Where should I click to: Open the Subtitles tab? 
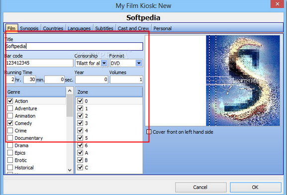pyautogui.click(x=104, y=28)
